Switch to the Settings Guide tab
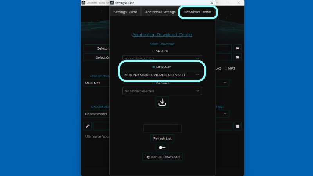The image size is (313, 176). 125,12
